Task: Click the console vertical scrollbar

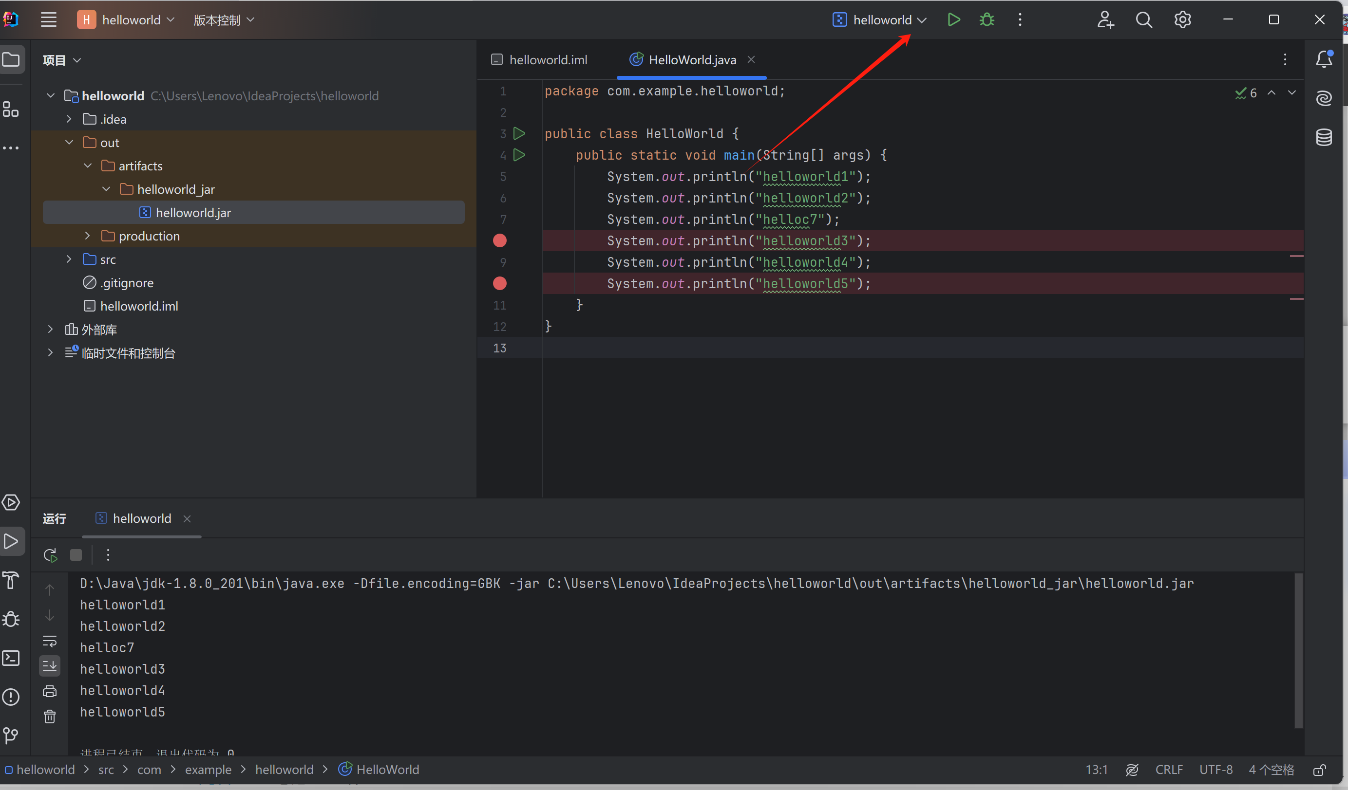Action: [1298, 650]
